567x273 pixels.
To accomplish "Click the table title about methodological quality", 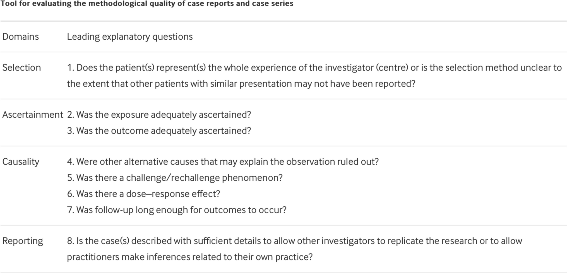I will coord(147,4).
